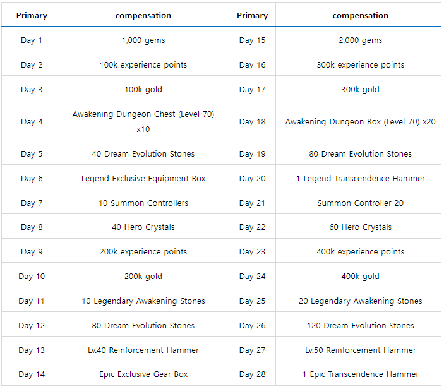Select the "60 Hero Crystals" cell
444x389 pixels.
pyautogui.click(x=360, y=227)
